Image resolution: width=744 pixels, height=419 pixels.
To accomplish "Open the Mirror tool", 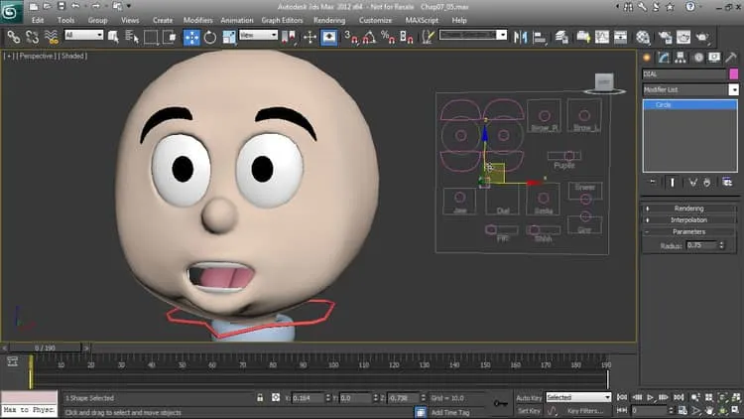I will 520,37.
